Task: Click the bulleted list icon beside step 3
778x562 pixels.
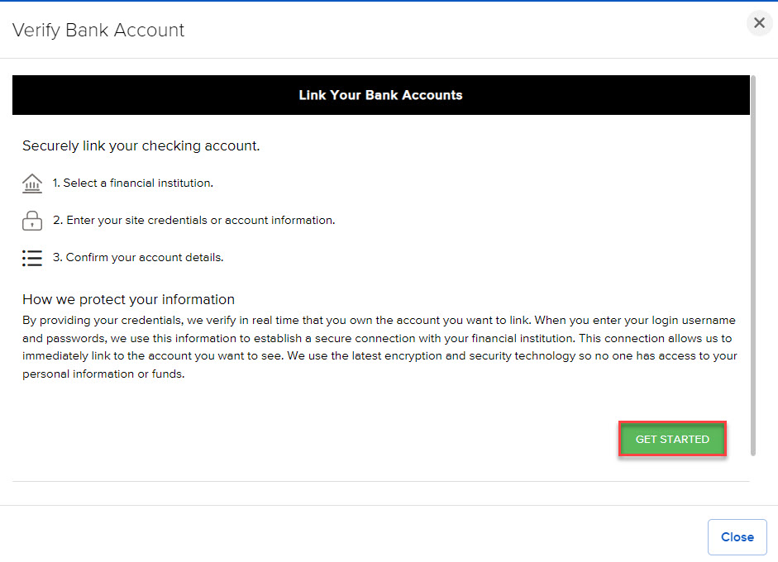Action: [x=32, y=258]
